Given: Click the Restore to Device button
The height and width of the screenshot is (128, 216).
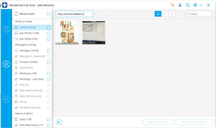Looking at the screenshot, I should (158, 122).
